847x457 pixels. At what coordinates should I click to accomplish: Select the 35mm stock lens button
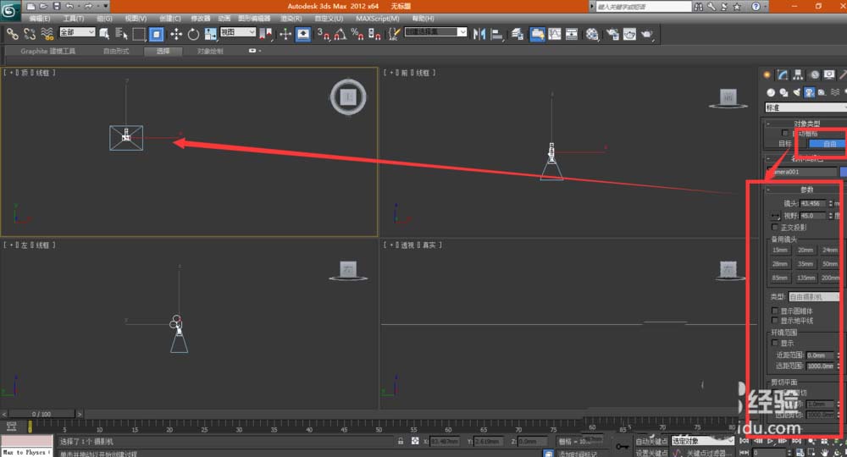click(805, 264)
